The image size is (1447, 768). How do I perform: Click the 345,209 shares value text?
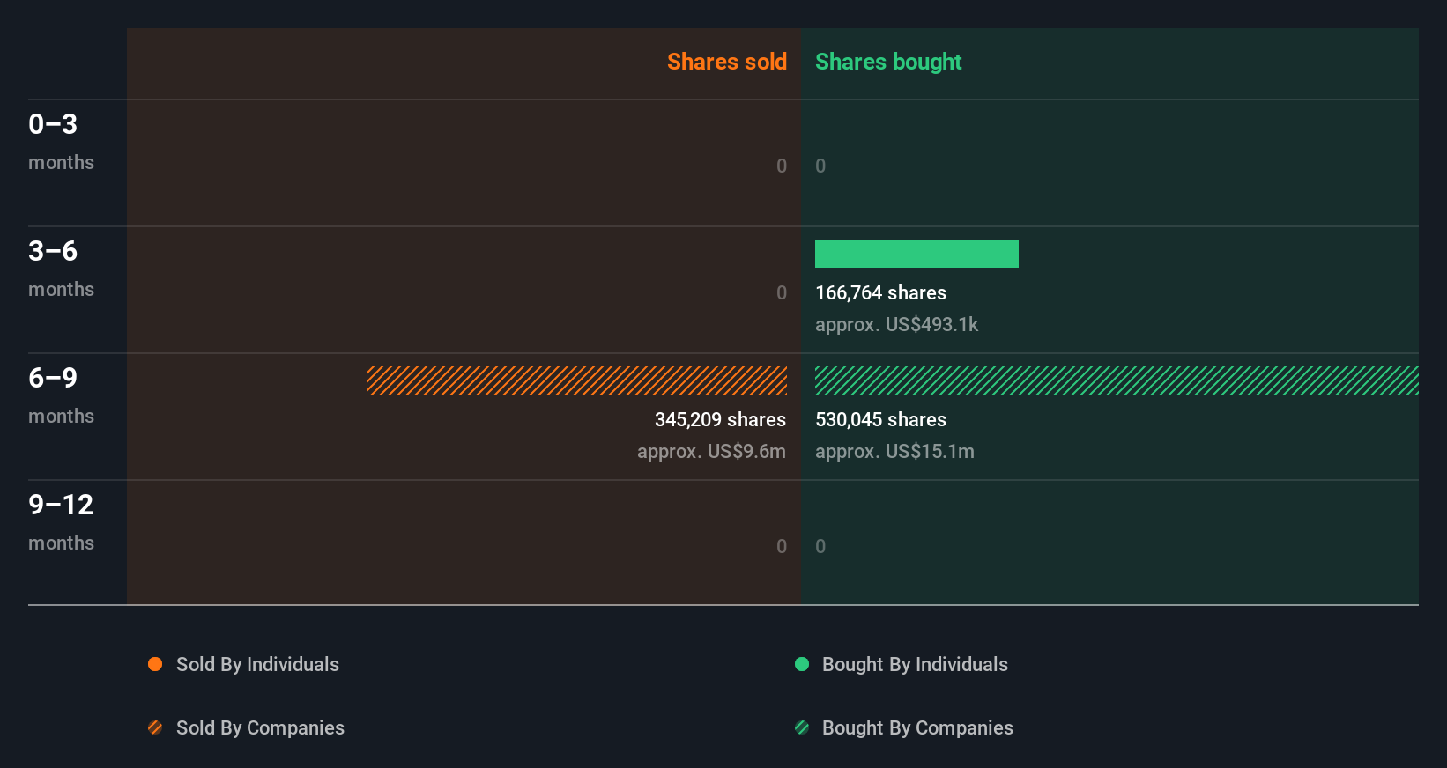[720, 420]
